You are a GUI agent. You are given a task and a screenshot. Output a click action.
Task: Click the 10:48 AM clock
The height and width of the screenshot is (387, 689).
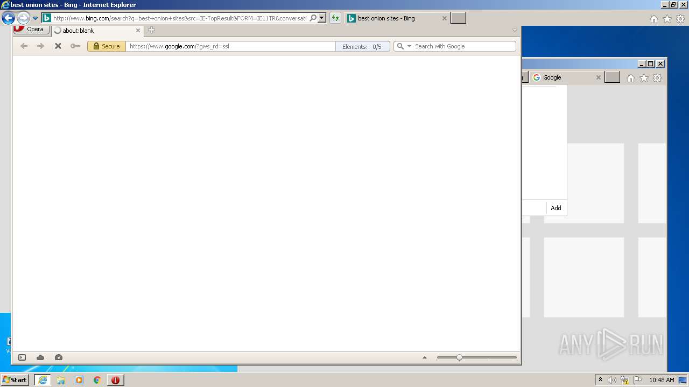tap(662, 380)
